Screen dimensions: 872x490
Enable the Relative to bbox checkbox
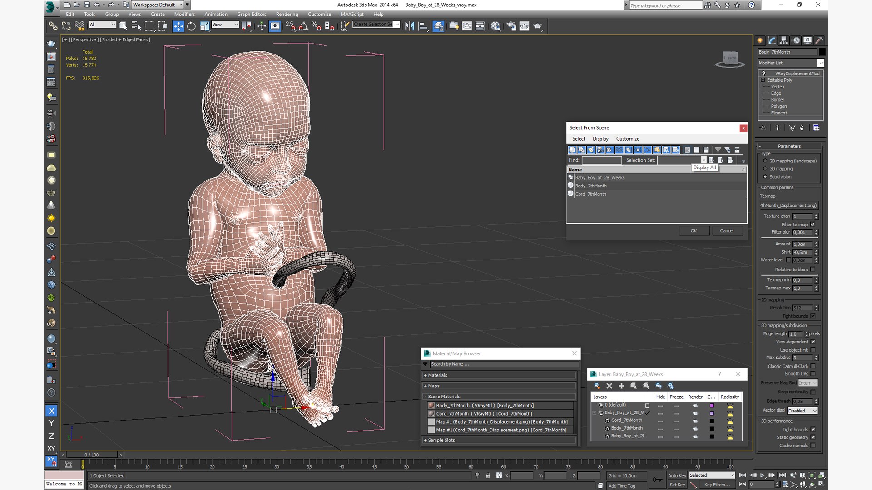tap(813, 269)
